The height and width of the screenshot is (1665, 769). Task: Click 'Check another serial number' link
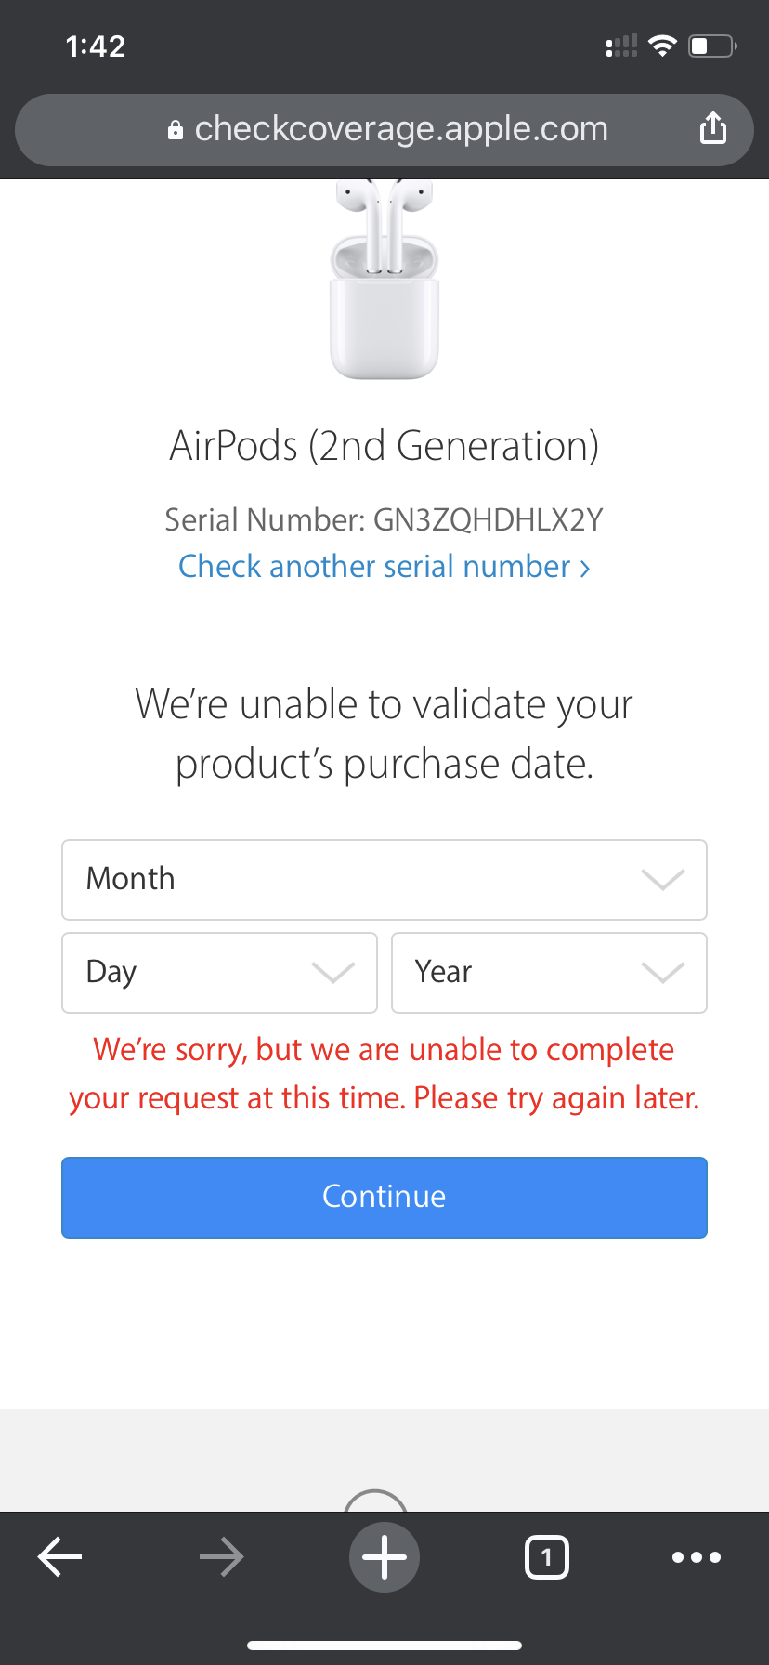tap(384, 566)
